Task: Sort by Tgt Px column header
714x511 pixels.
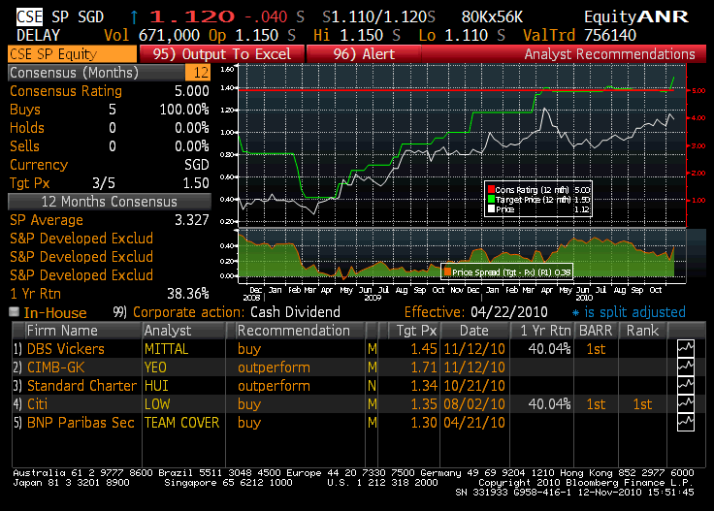Action: coord(414,331)
